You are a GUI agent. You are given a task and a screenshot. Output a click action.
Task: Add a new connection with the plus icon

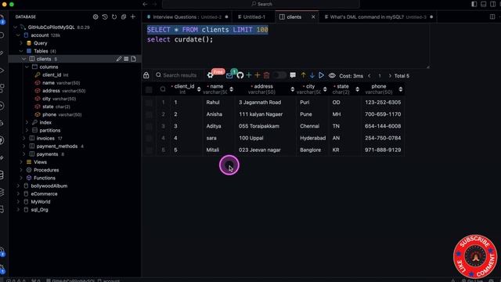133,16
